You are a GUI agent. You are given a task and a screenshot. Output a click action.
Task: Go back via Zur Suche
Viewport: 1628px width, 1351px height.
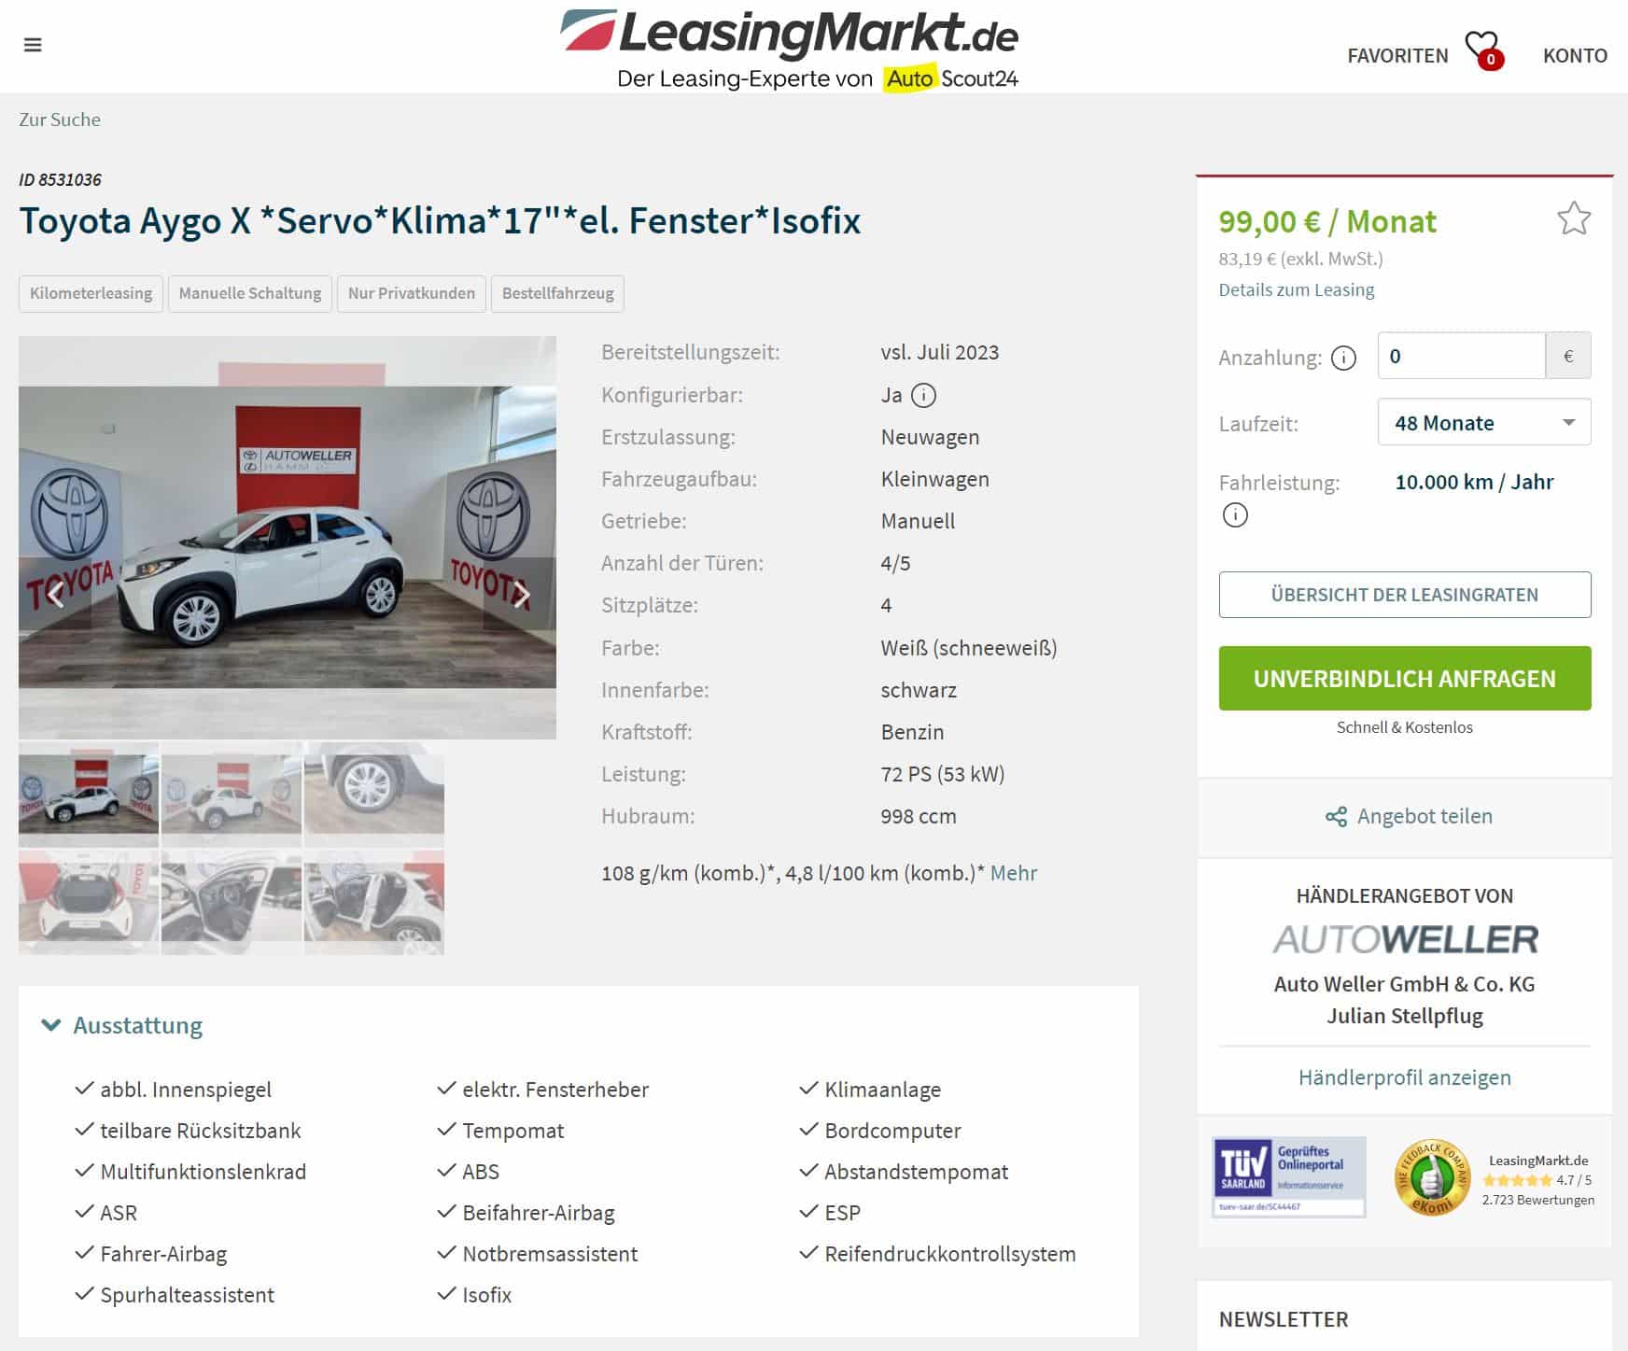pos(60,120)
